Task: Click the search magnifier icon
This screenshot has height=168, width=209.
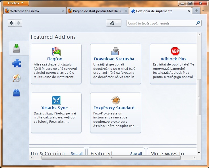Action: [198, 23]
